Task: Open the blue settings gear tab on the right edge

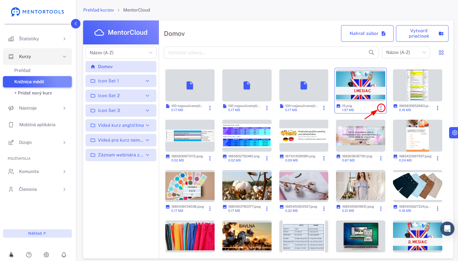Action: click(454, 133)
